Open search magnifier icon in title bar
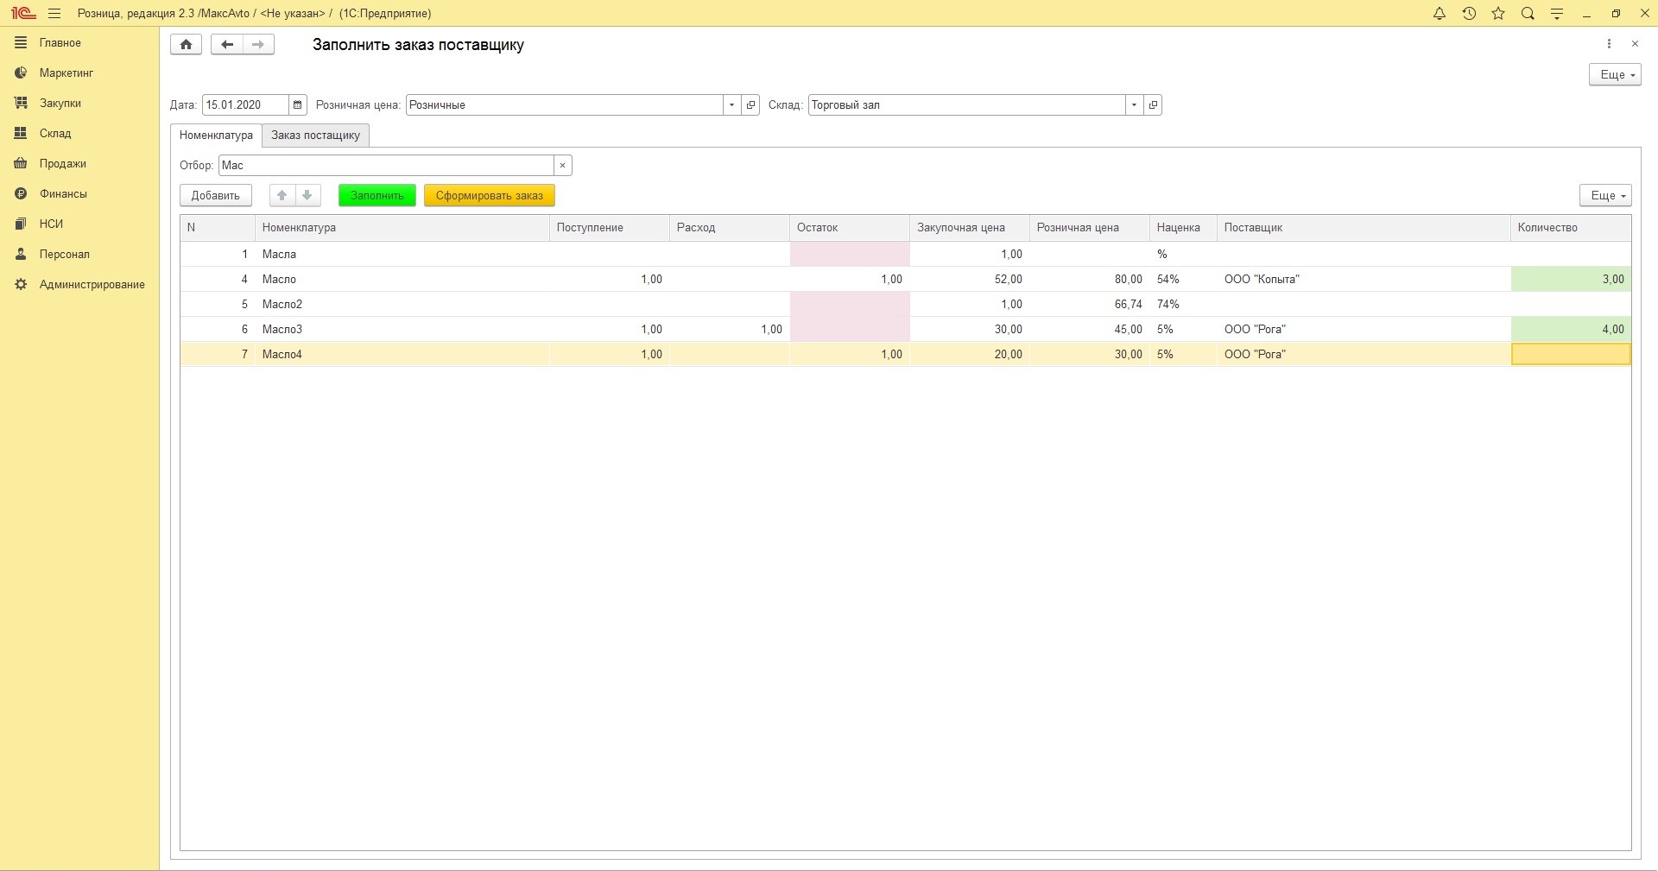This screenshot has width=1658, height=871. [x=1528, y=14]
